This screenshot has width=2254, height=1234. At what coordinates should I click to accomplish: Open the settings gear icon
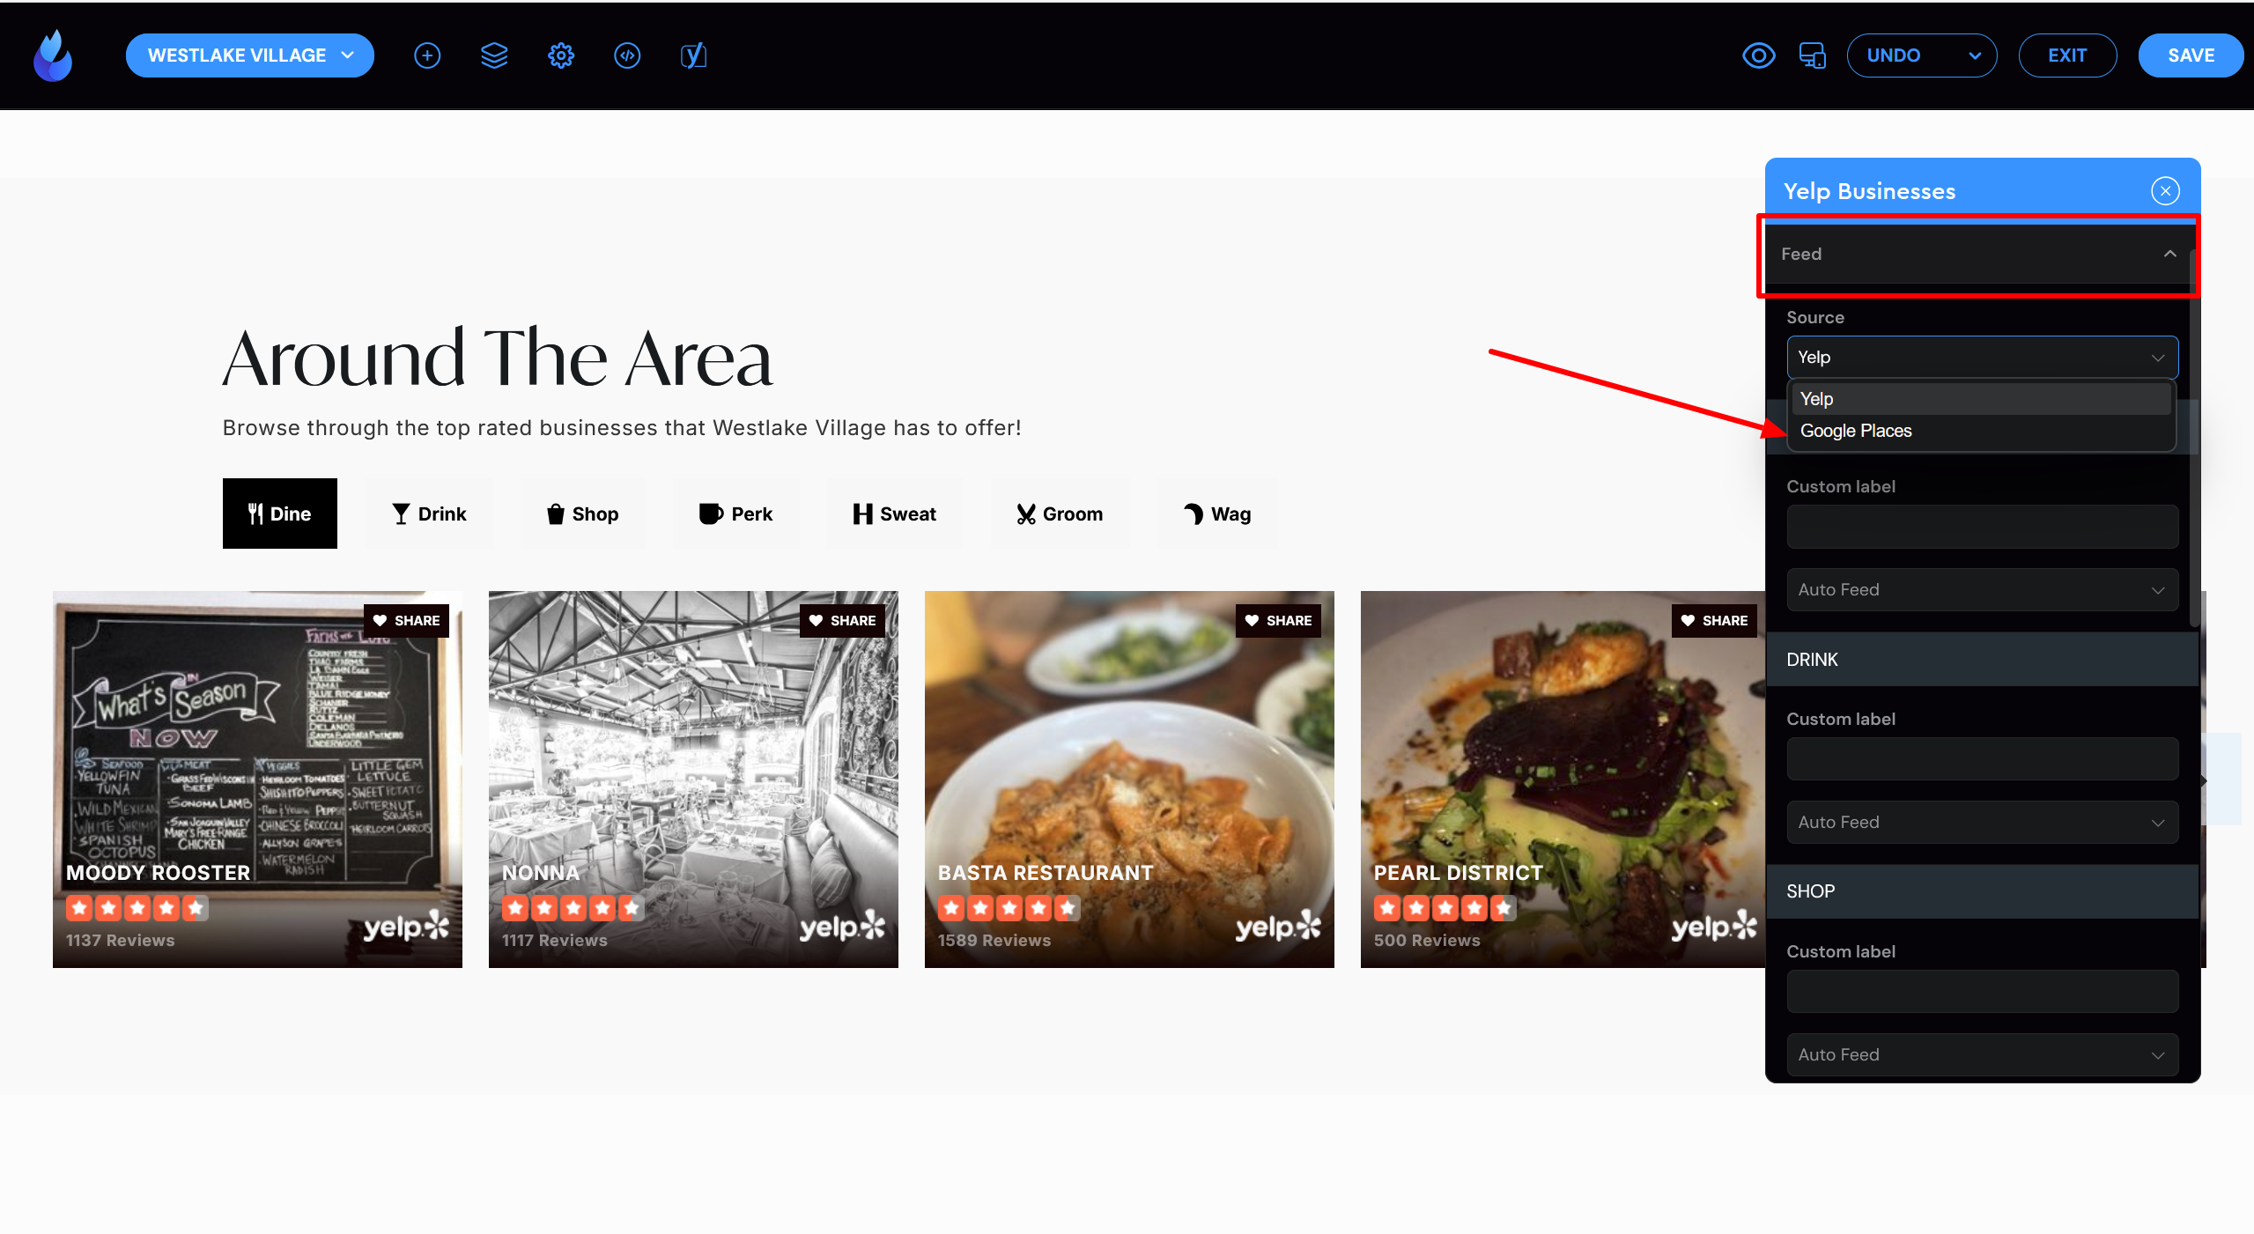pos(561,55)
